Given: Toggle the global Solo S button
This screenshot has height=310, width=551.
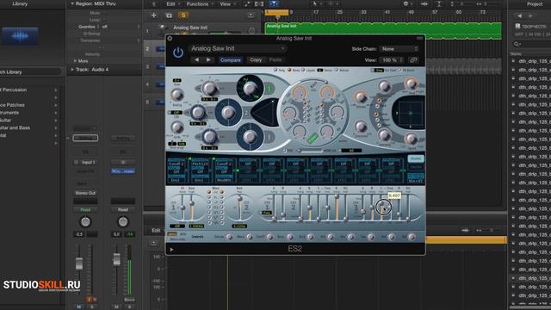Looking at the screenshot, I should click(183, 15).
